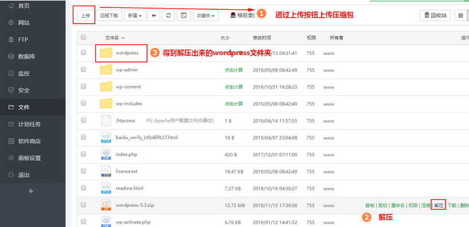
Task: Tick the checkbox for index.php
Action: pos(83,154)
